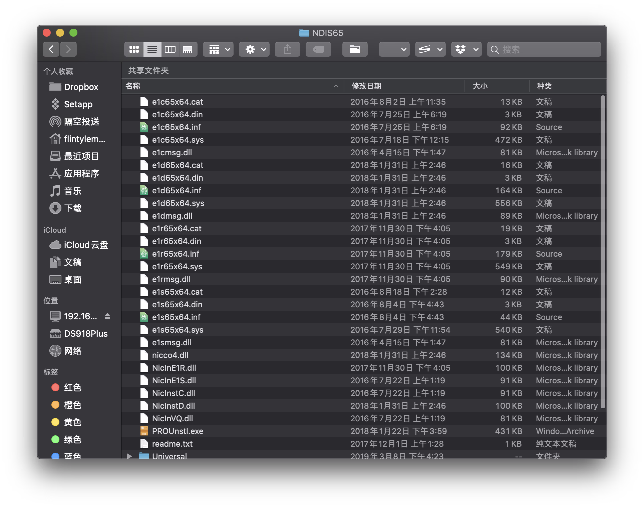Click the Share toolbar button
This screenshot has width=644, height=508.
coord(287,49)
